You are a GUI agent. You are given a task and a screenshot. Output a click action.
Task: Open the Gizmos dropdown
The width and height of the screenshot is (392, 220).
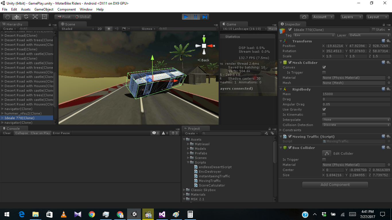click(149, 29)
